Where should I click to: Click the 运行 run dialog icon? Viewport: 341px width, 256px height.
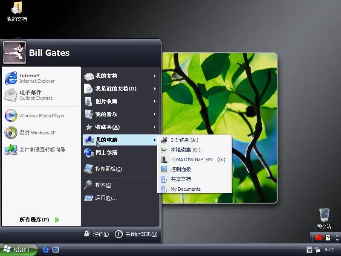click(x=89, y=198)
